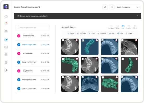Viewport: 144px width, 103px height.
Task: Check the green cracked mesh model checkbox
Action: [103, 77]
